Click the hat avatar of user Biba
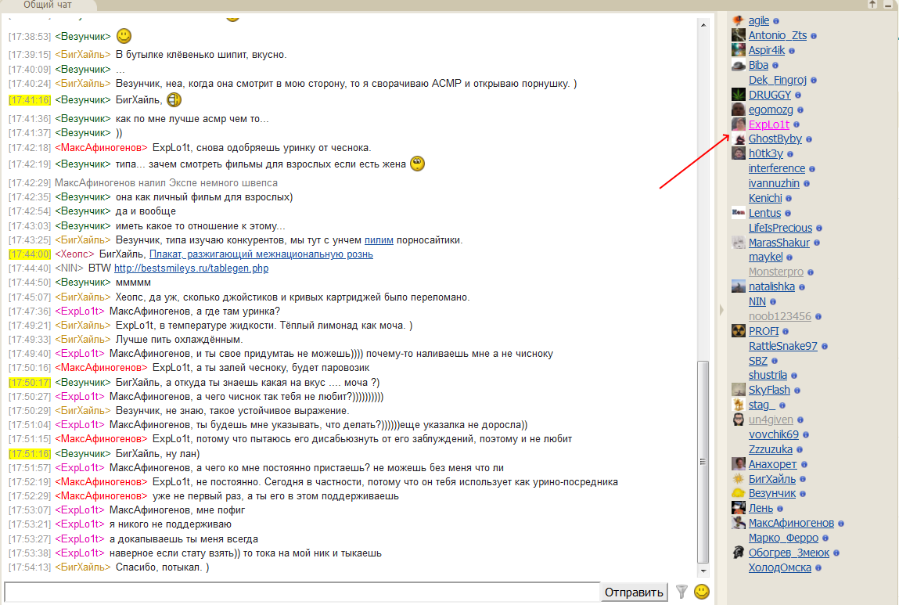This screenshot has width=899, height=605. point(738,66)
